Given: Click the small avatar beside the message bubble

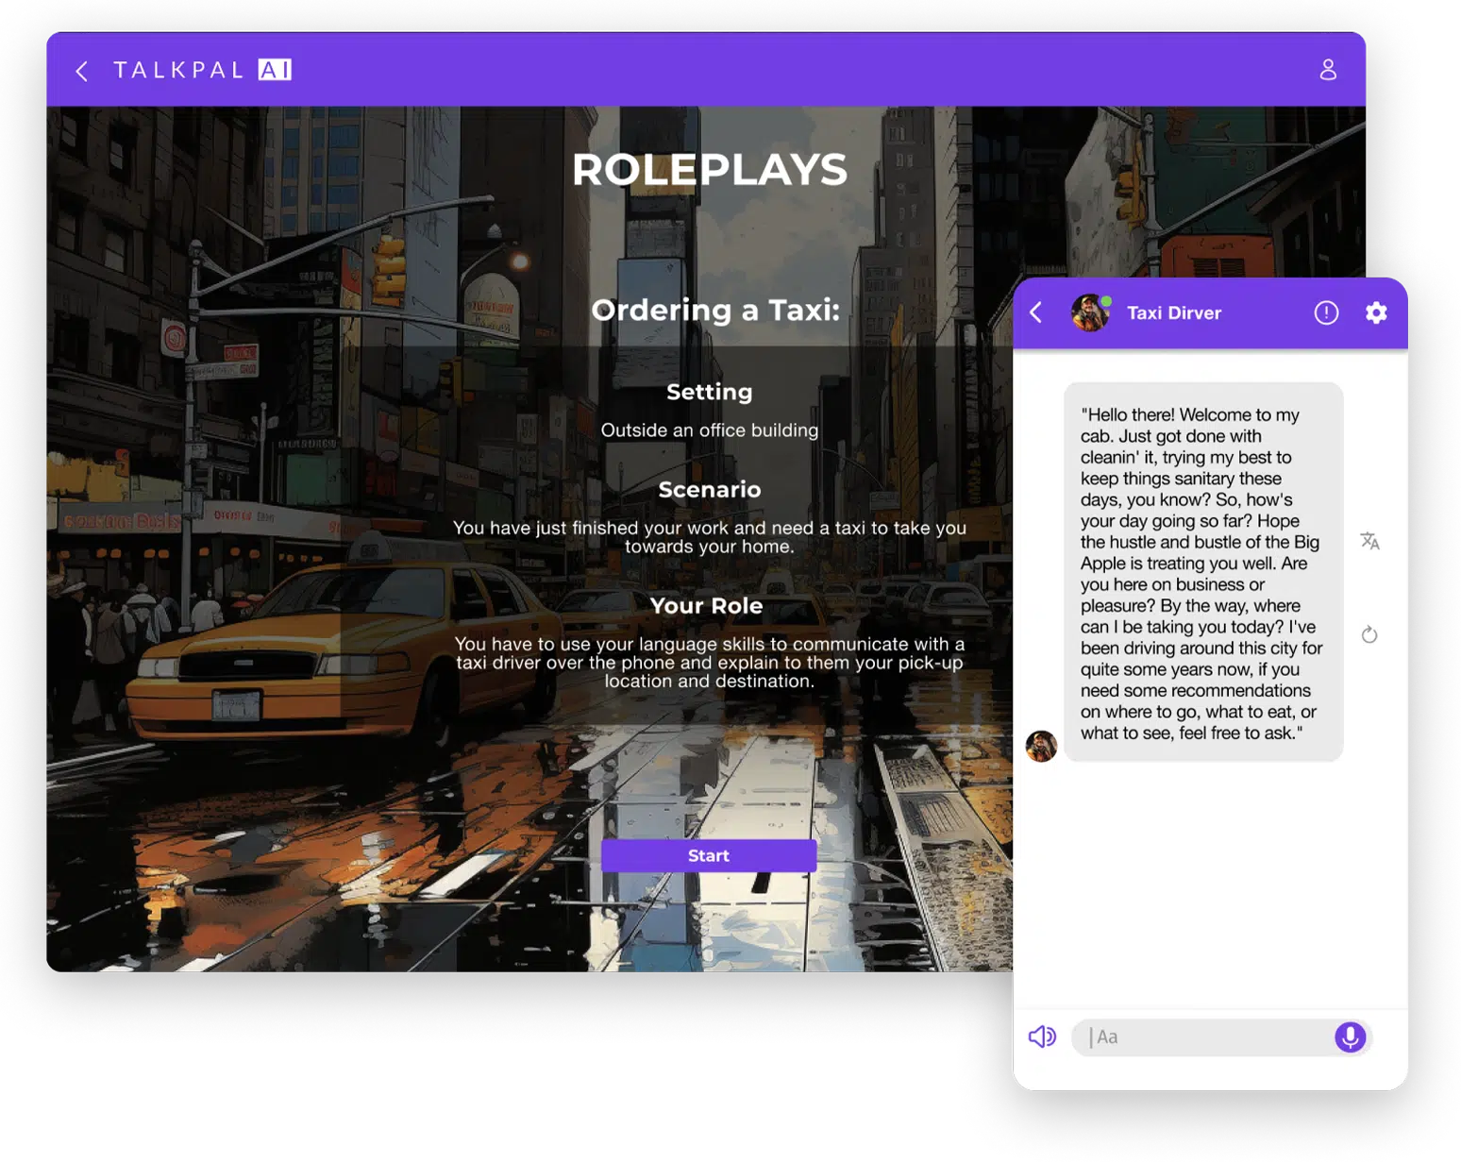Looking at the screenshot, I should 1042,747.
